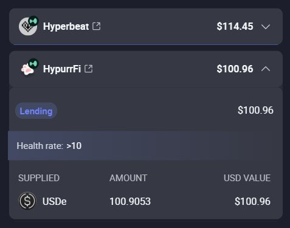Click the HypurrFi protocol name

pyautogui.click(x=62, y=69)
